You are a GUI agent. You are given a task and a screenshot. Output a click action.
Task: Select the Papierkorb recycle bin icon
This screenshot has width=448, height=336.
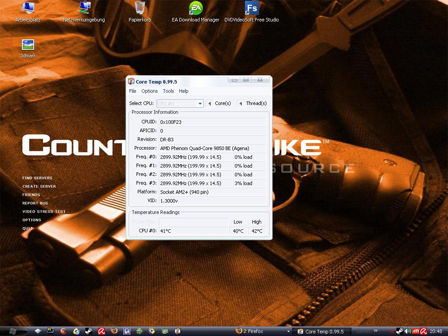click(140, 11)
